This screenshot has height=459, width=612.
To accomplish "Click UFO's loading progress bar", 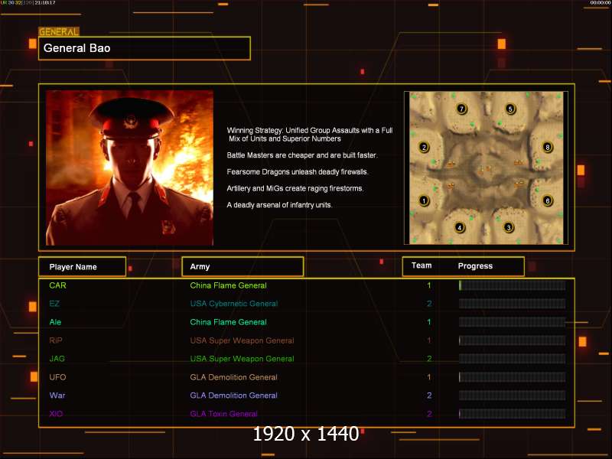I will point(512,377).
